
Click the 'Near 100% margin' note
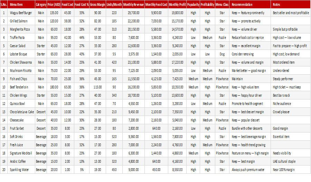[x=291, y=170]
